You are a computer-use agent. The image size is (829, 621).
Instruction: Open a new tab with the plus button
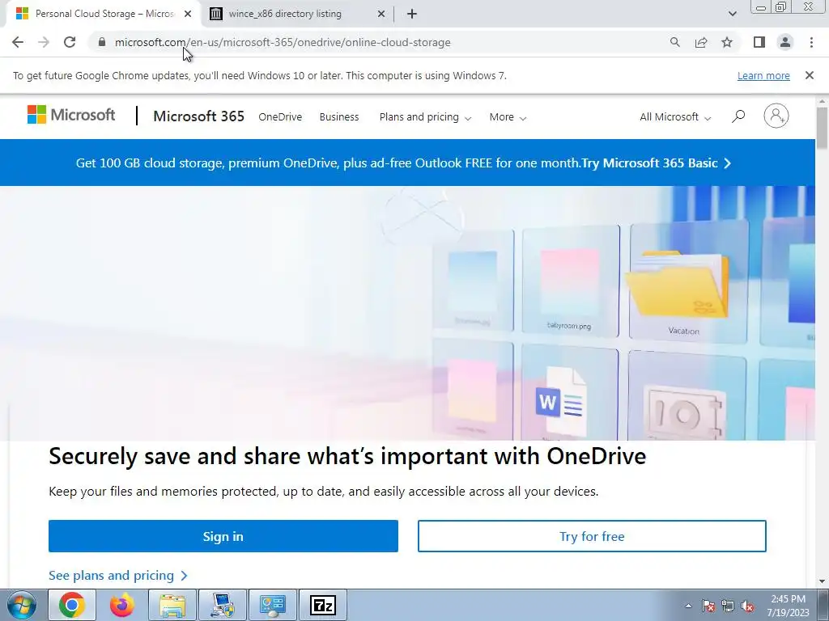point(412,14)
